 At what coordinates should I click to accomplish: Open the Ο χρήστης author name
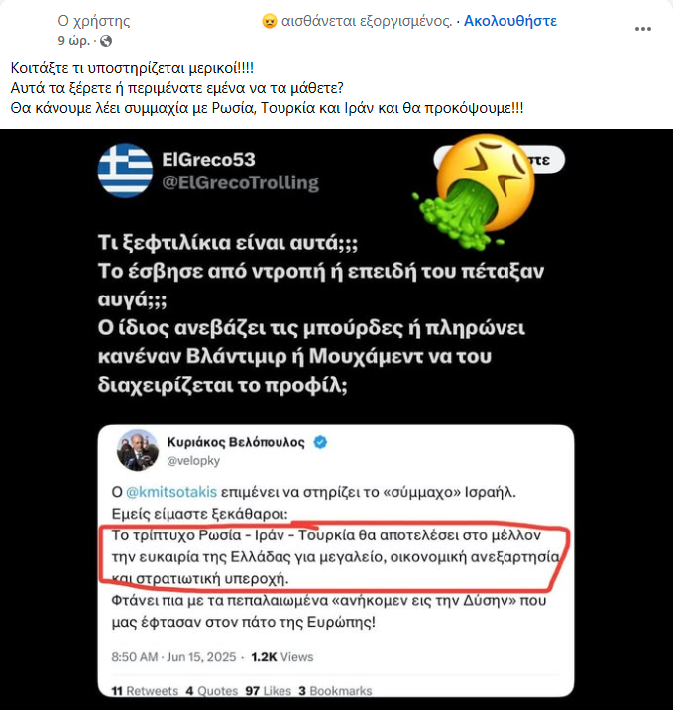click(94, 21)
